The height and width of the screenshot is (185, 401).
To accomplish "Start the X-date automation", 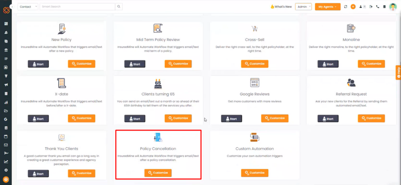I will pos(38,119).
